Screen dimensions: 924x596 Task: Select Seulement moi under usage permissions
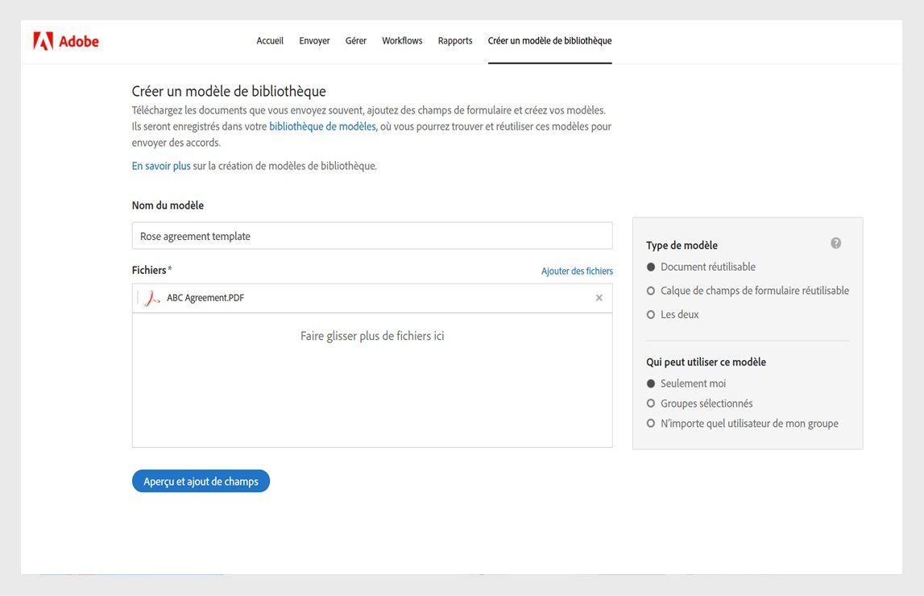coord(650,383)
